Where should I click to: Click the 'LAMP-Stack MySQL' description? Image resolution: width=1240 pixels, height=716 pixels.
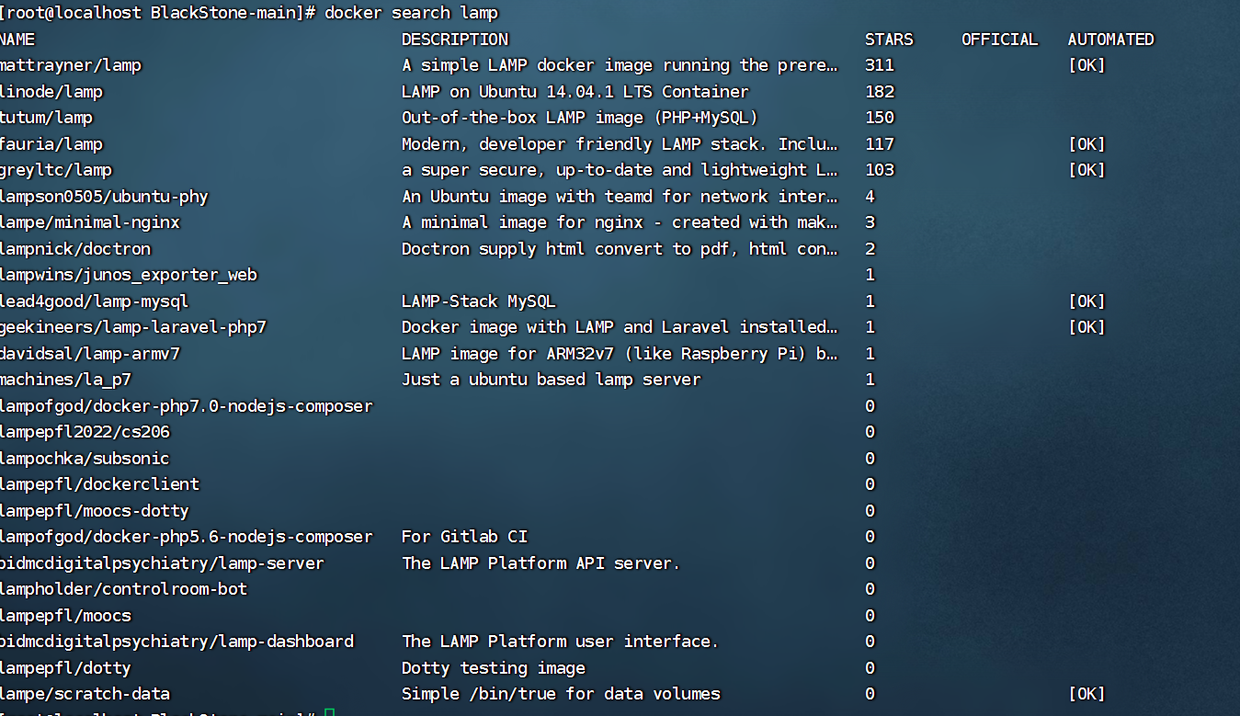[479, 301]
